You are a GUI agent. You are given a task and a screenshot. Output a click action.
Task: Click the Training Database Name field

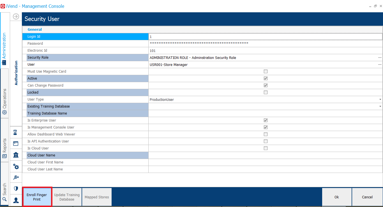point(265,113)
